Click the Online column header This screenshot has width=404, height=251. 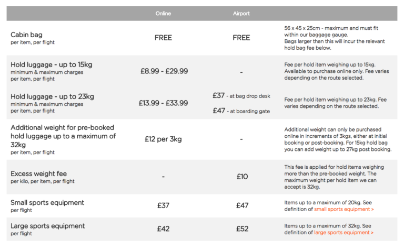click(x=164, y=14)
